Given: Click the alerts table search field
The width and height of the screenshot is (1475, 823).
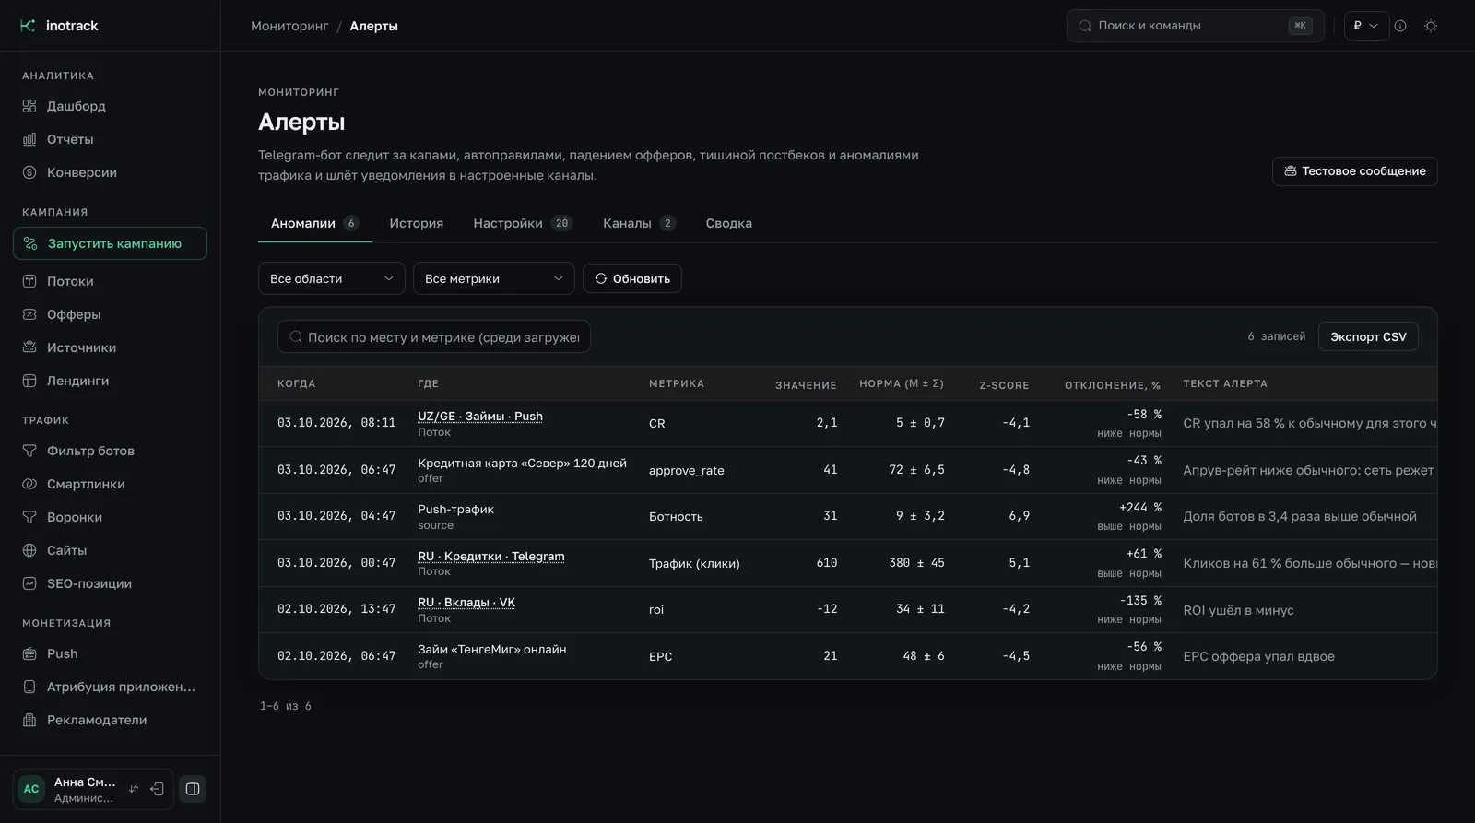Looking at the screenshot, I should [x=434, y=336].
